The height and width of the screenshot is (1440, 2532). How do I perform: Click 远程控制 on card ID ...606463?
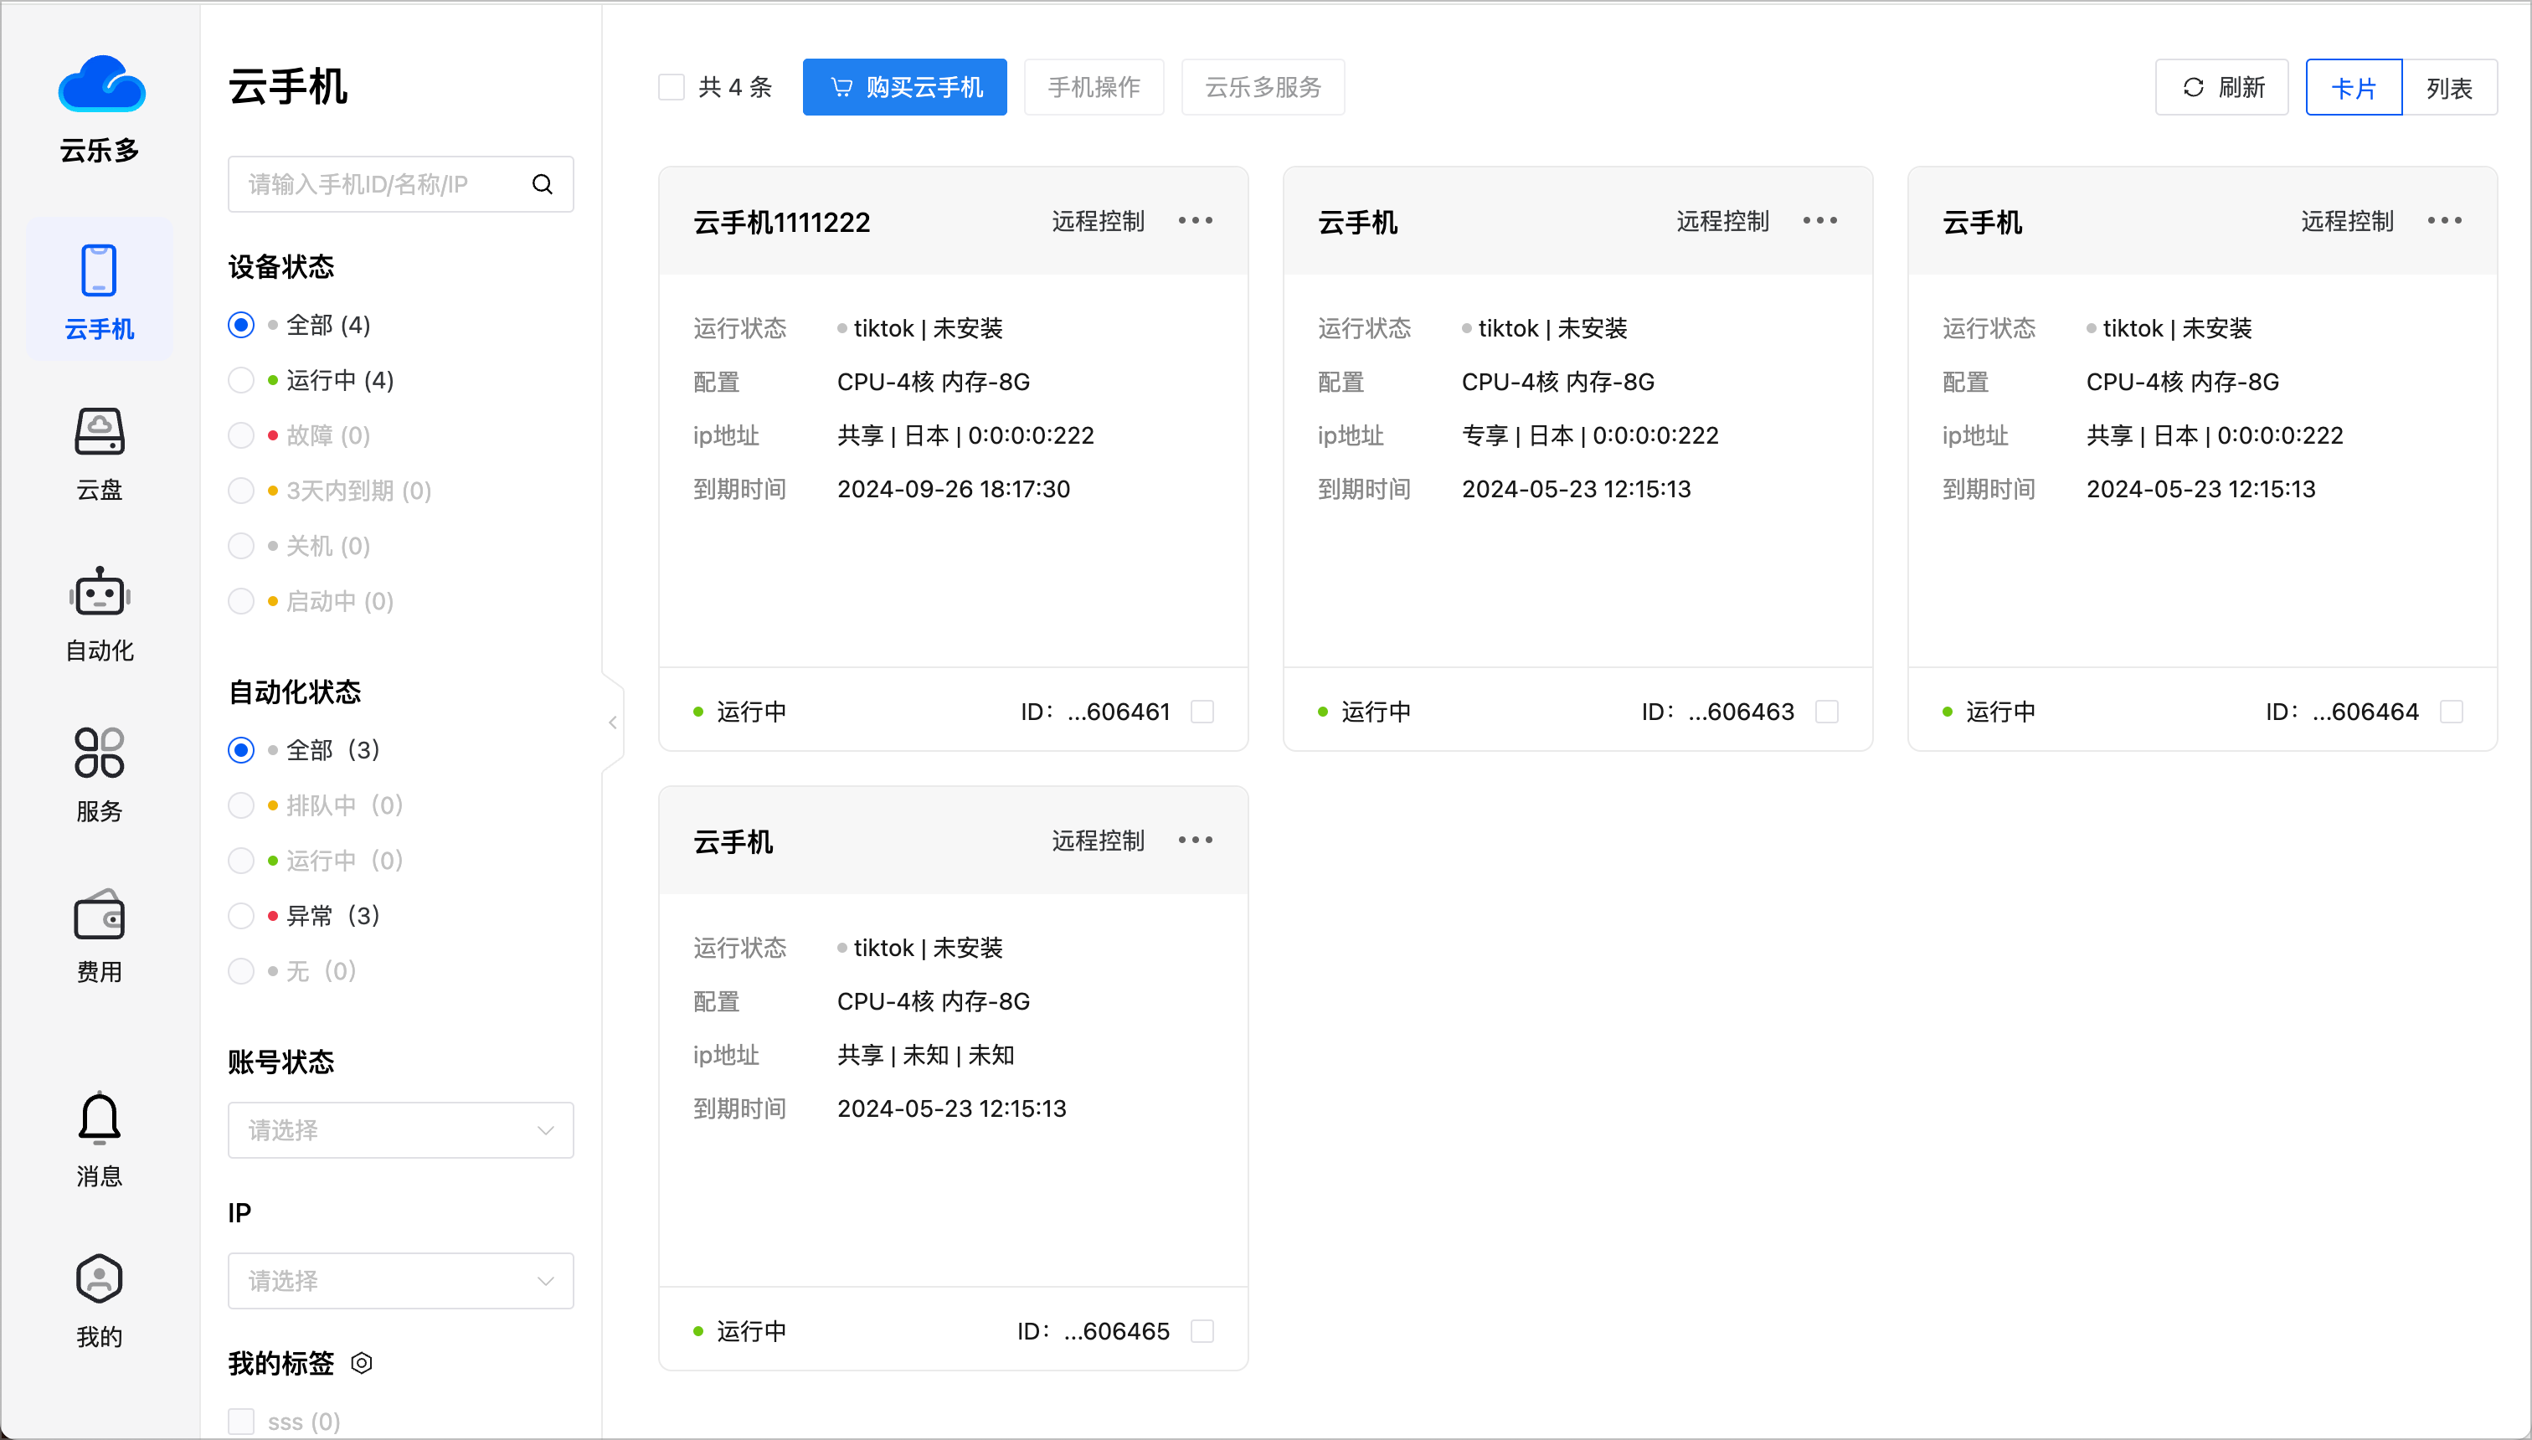1723,220
